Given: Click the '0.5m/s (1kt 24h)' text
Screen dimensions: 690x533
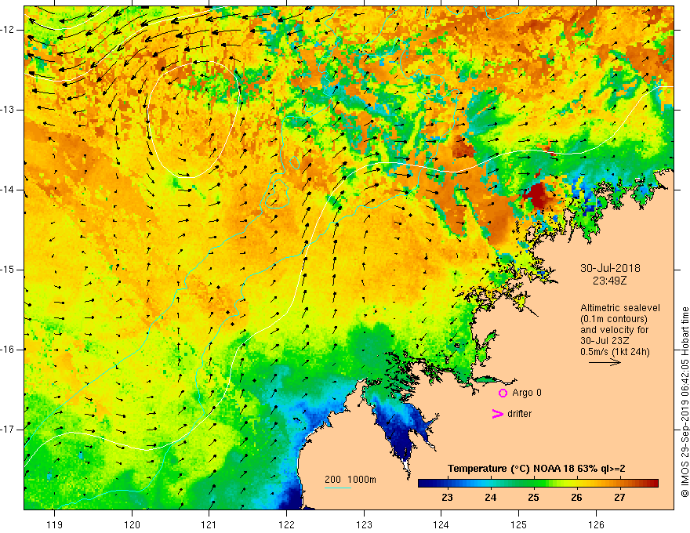Looking at the screenshot, I should point(615,352).
